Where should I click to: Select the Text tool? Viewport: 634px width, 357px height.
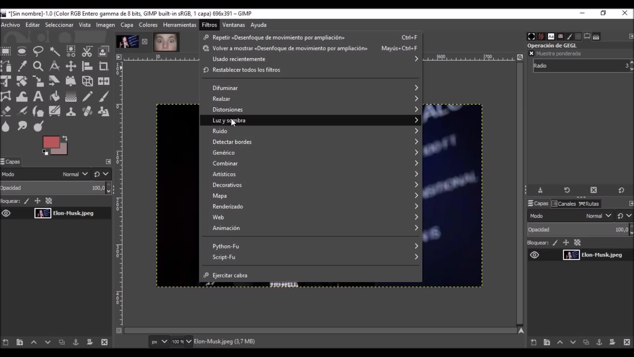pos(38,96)
